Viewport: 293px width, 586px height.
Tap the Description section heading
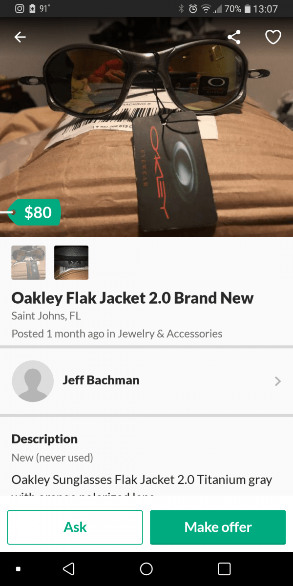click(44, 439)
